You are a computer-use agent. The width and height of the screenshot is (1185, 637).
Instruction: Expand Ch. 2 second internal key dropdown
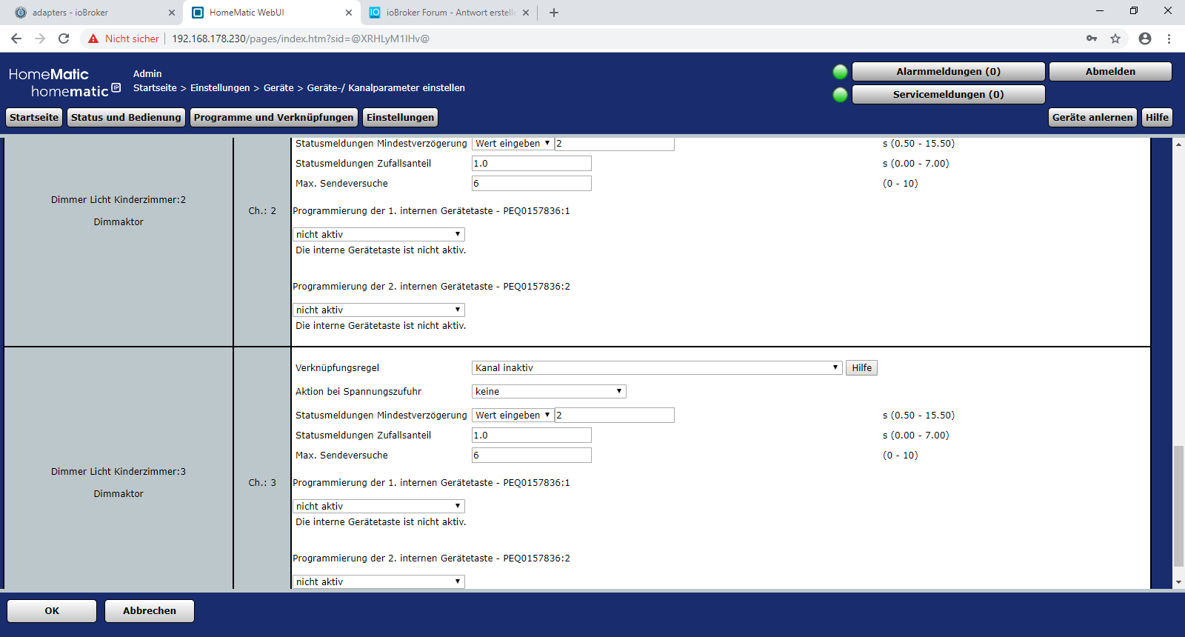pyautogui.click(x=378, y=310)
